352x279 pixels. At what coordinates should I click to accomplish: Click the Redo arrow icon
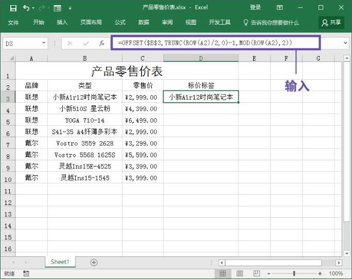tap(42, 8)
